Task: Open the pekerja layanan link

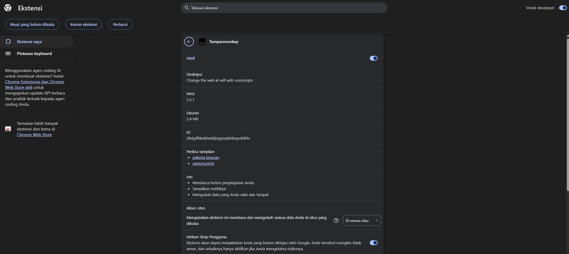Action: click(x=206, y=158)
